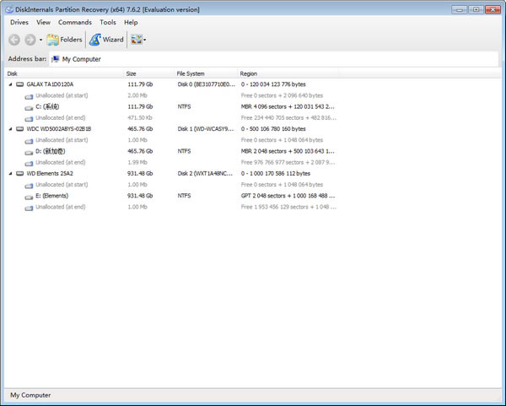Collapse the GALAX TA1D0120A disk tree
506x406 pixels.
(9, 84)
